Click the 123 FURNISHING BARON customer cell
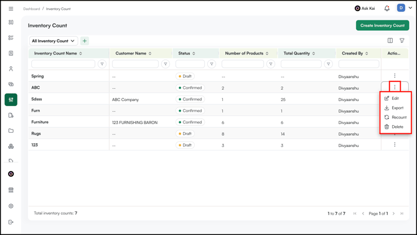Screen dimensions: 417x235 click(x=135, y=123)
